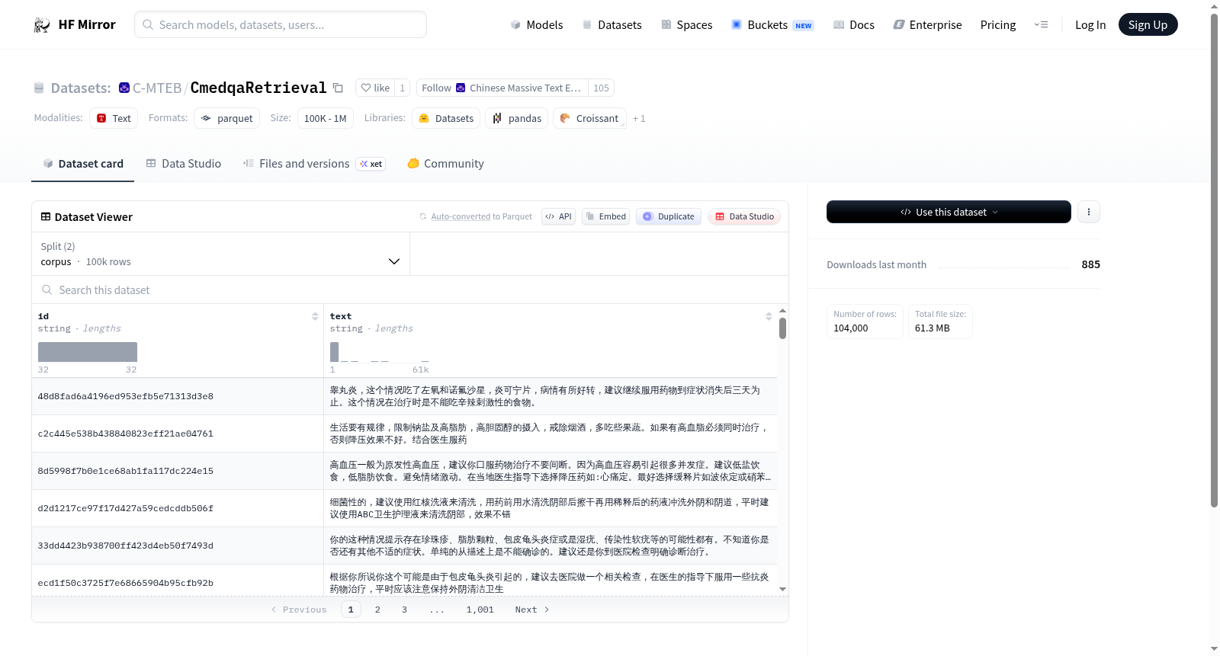Image resolution: width=1220 pixels, height=656 pixels.
Task: Click the follower count 105
Action: point(601,88)
